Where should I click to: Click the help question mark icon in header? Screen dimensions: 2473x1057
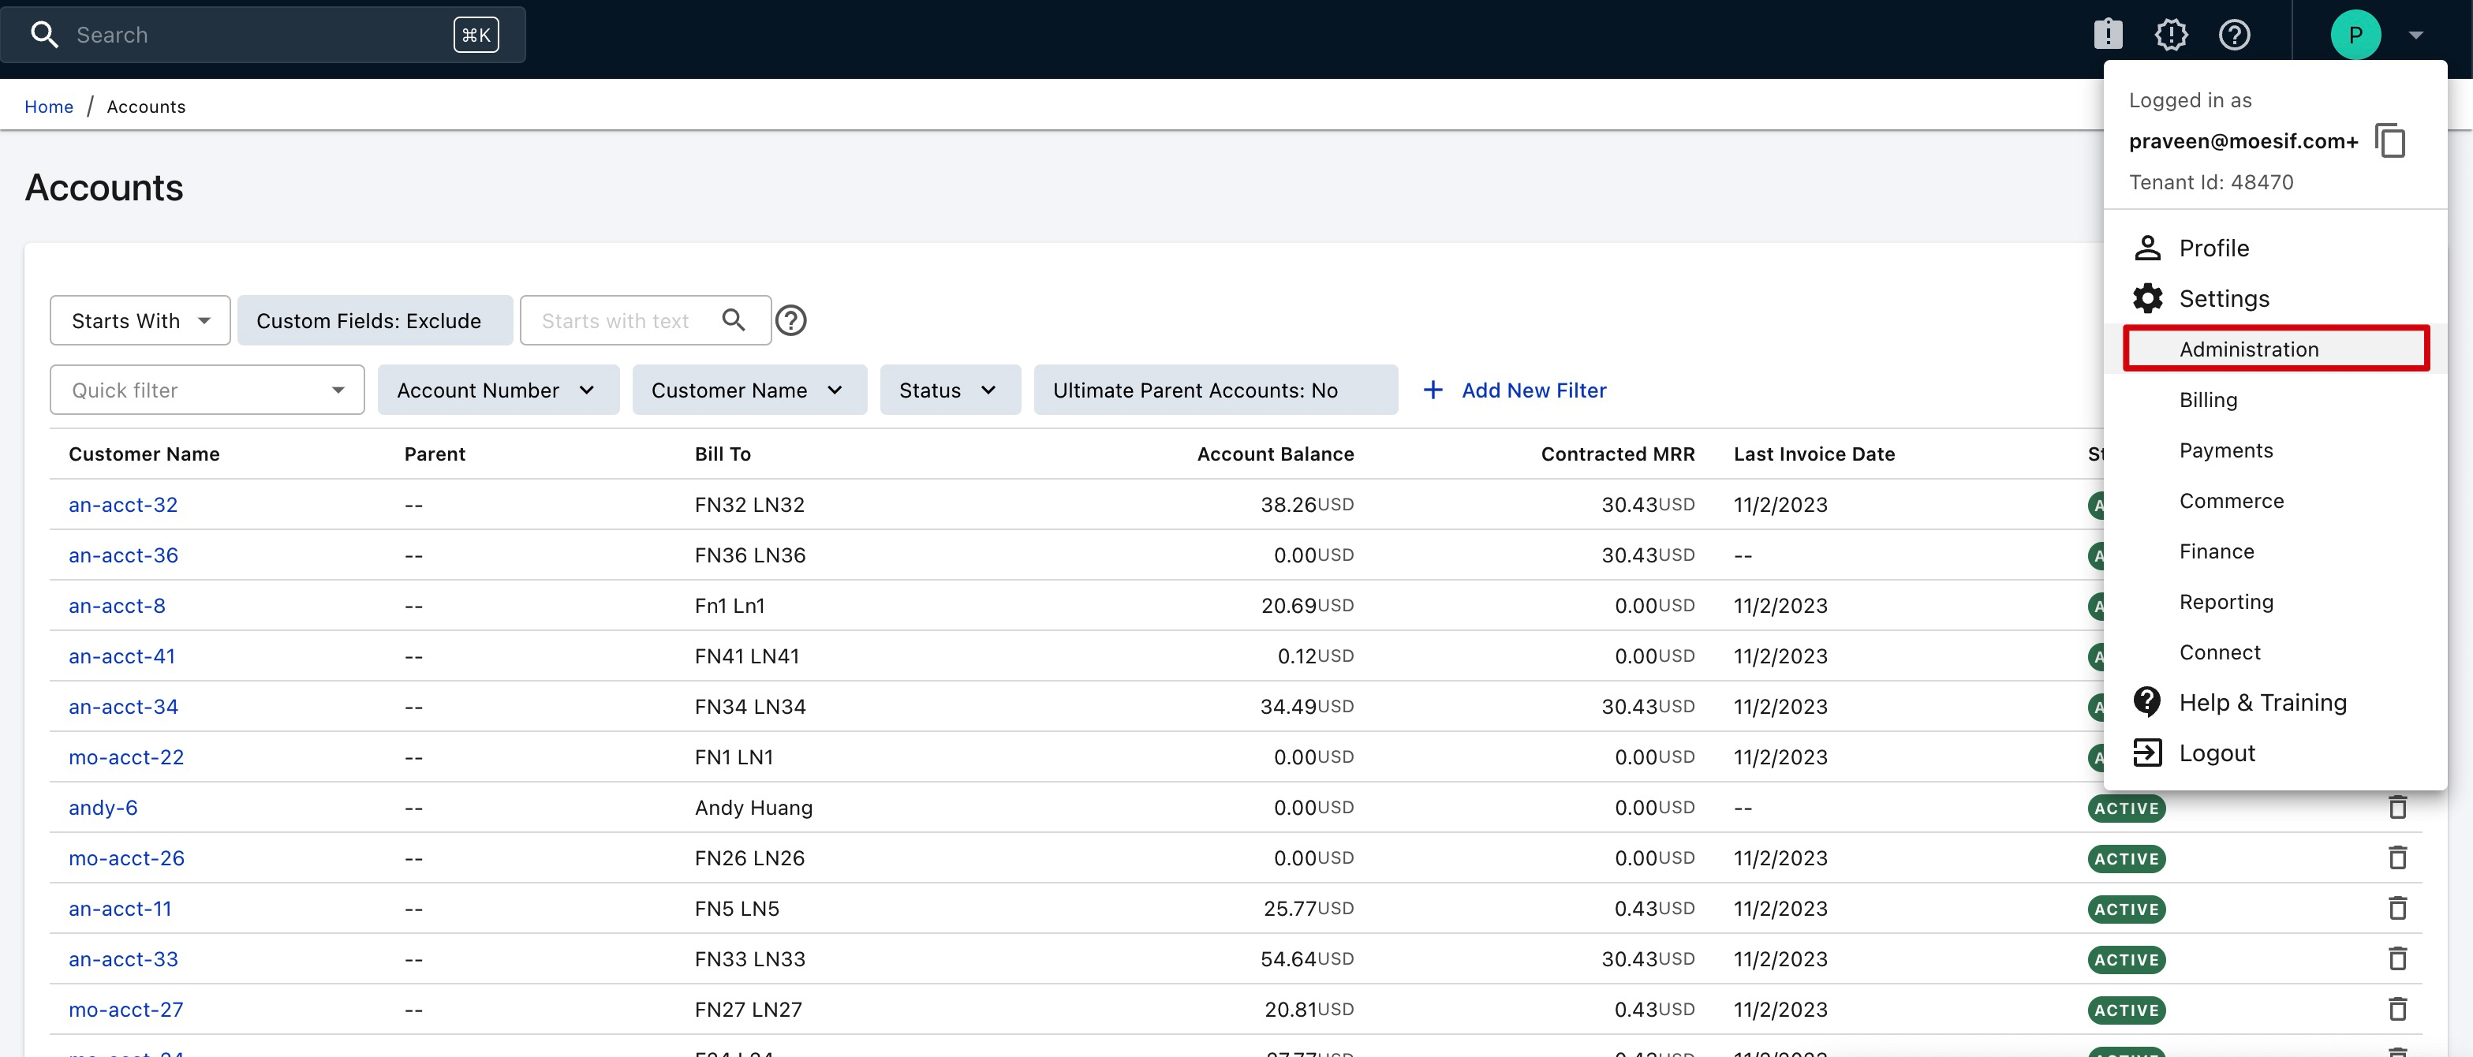coord(2234,35)
